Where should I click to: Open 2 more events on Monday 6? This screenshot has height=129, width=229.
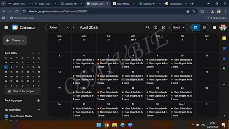76,67
